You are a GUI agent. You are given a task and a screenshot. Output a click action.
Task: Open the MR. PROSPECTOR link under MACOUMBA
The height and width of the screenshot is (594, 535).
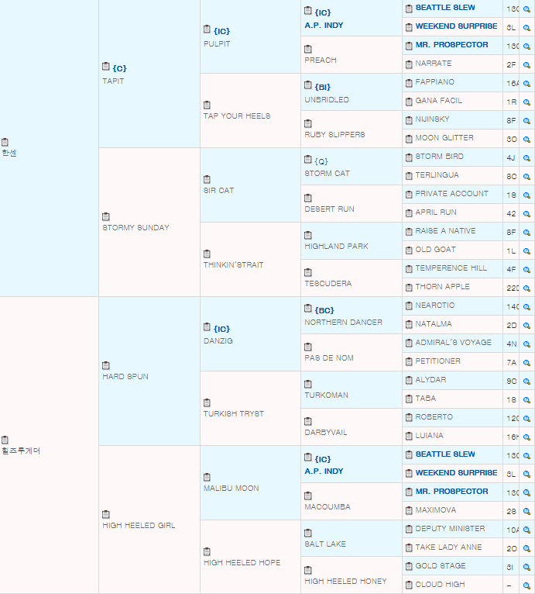[x=451, y=492]
